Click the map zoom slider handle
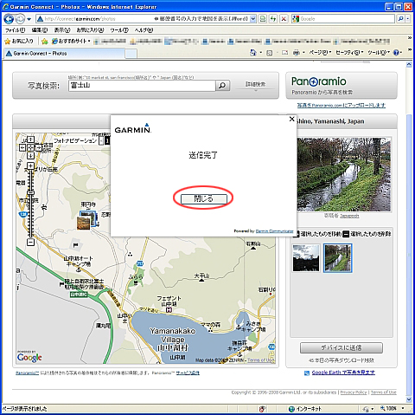Image resolution: width=415 pixels, height=415 pixels. pyautogui.click(x=30, y=192)
